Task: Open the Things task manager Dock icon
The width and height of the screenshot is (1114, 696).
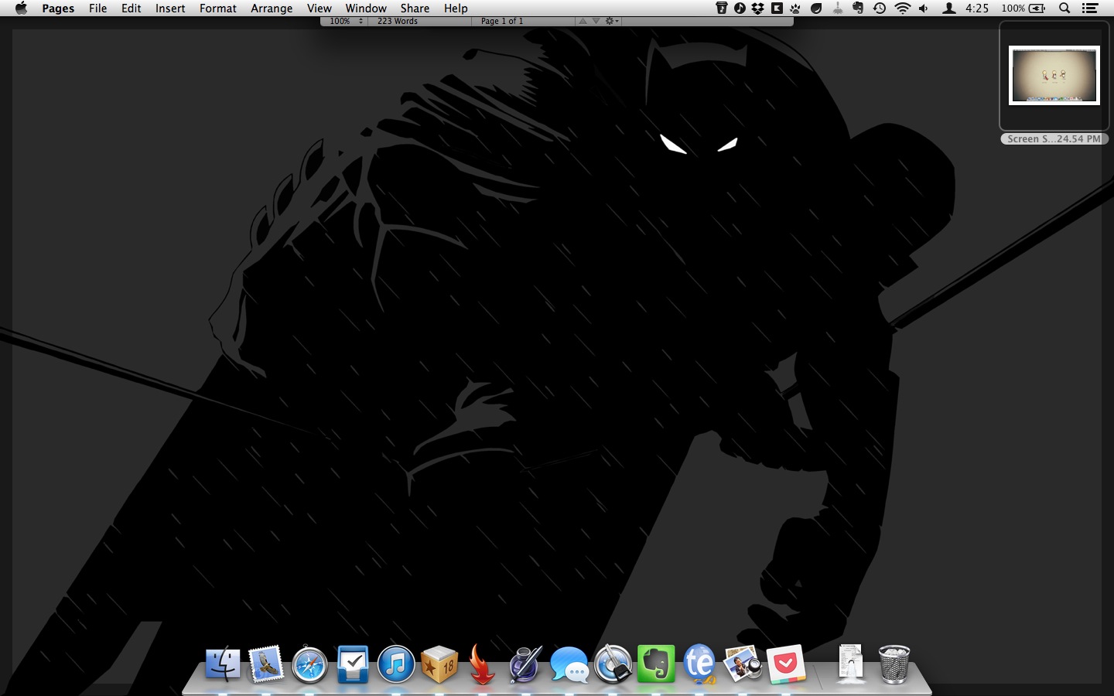Action: coord(353,664)
